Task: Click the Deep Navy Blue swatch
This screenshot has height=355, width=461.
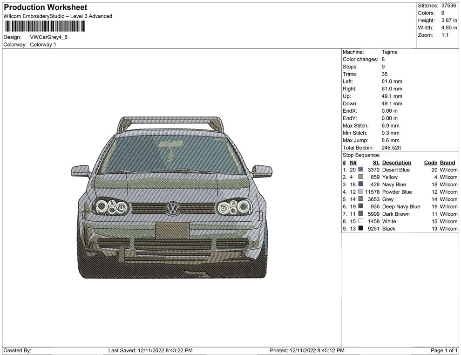Action: (x=361, y=206)
